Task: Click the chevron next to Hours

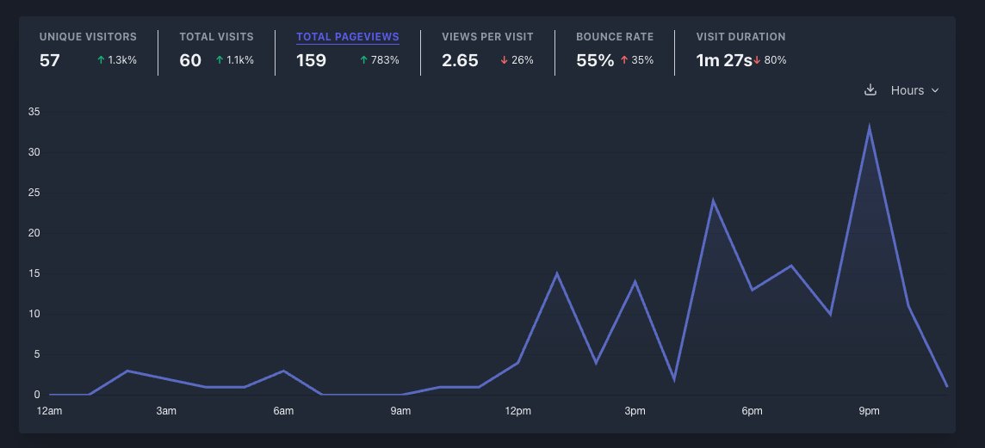Action: [x=935, y=90]
